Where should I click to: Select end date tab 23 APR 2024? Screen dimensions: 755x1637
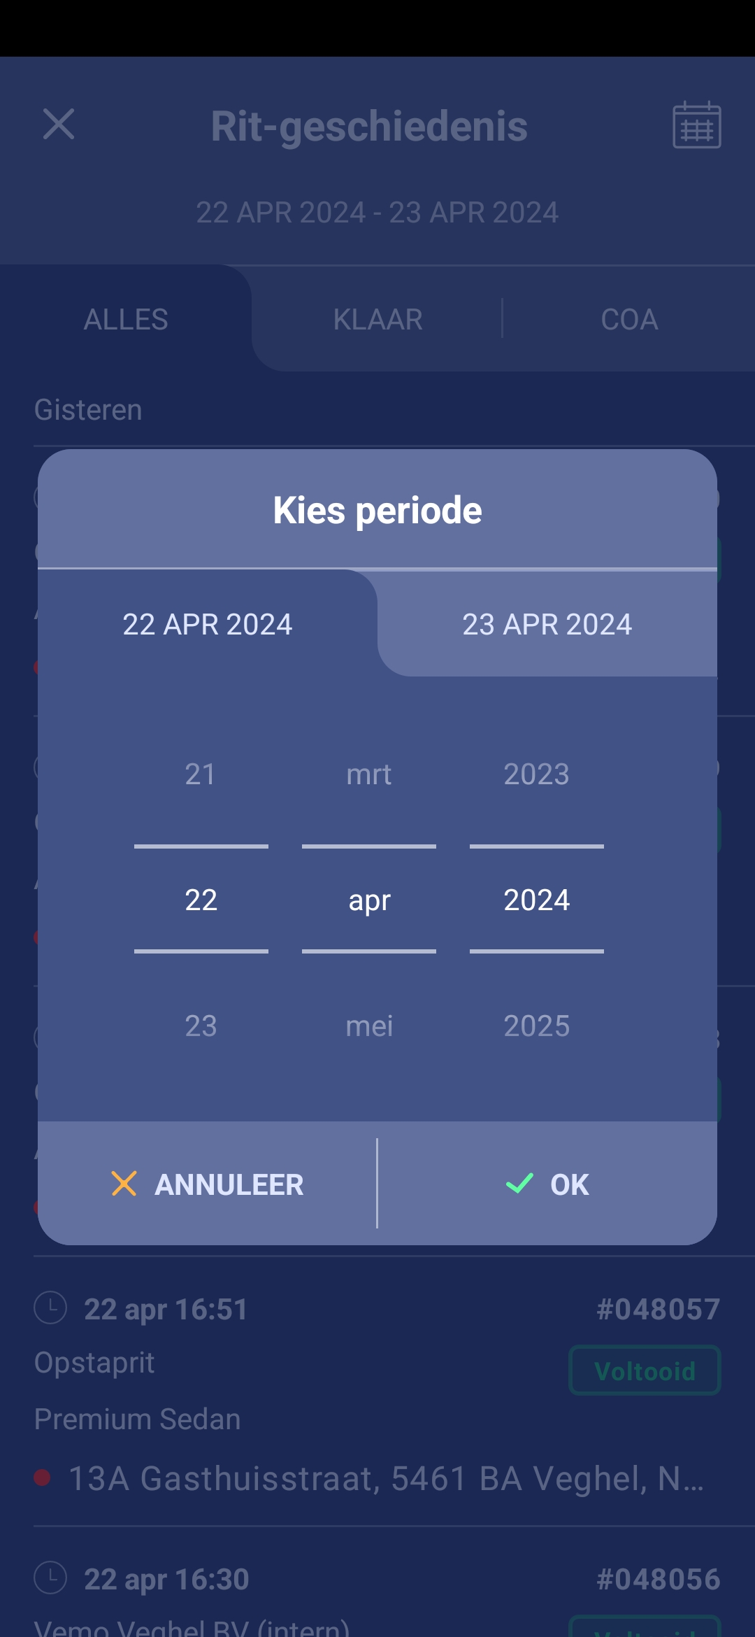[547, 624]
